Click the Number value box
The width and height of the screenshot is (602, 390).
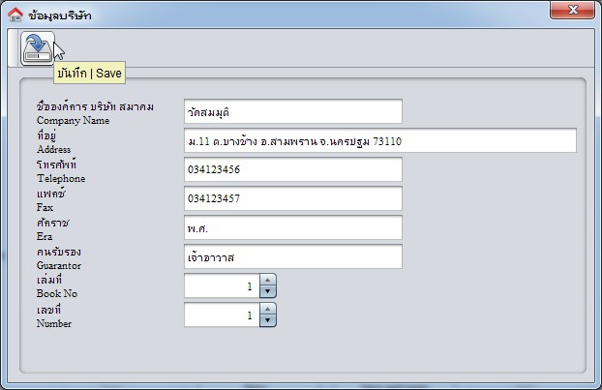coord(222,315)
